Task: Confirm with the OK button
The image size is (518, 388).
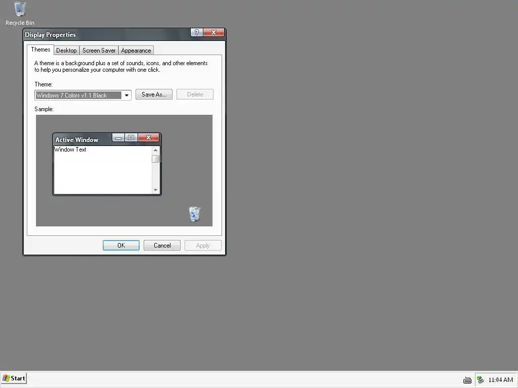Action: (121, 246)
